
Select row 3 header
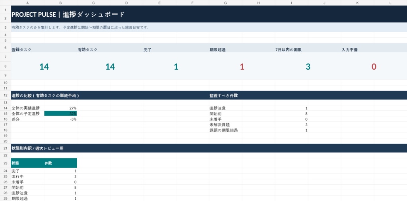(x=6, y=27)
